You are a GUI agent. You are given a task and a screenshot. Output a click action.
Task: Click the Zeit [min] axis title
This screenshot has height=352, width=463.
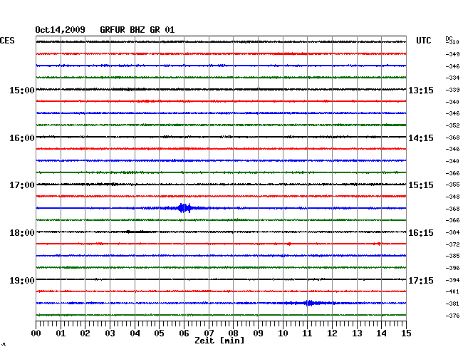(x=219, y=341)
